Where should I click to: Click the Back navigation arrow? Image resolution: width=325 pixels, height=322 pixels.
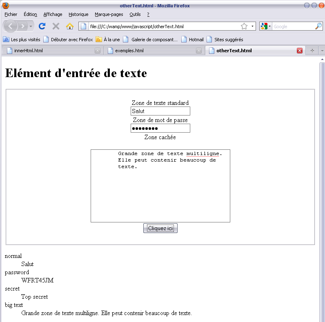[x=11, y=27]
